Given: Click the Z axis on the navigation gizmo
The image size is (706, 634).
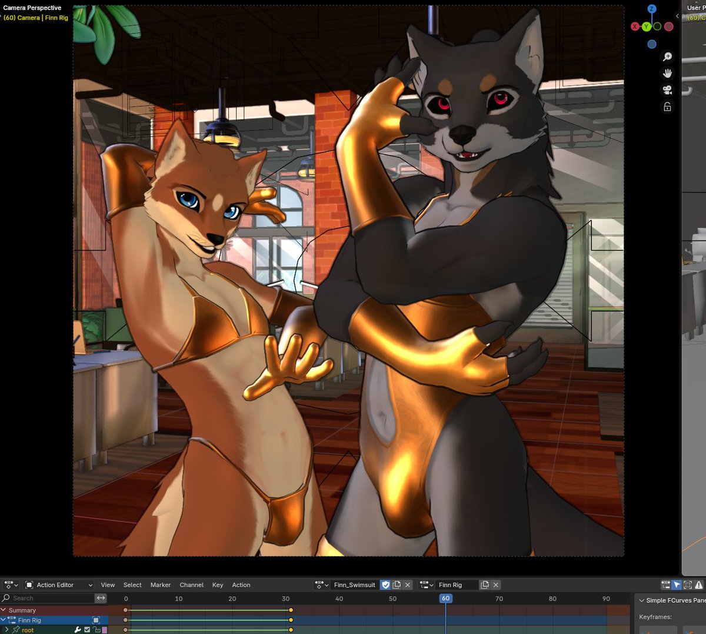Looking at the screenshot, I should 651,9.
